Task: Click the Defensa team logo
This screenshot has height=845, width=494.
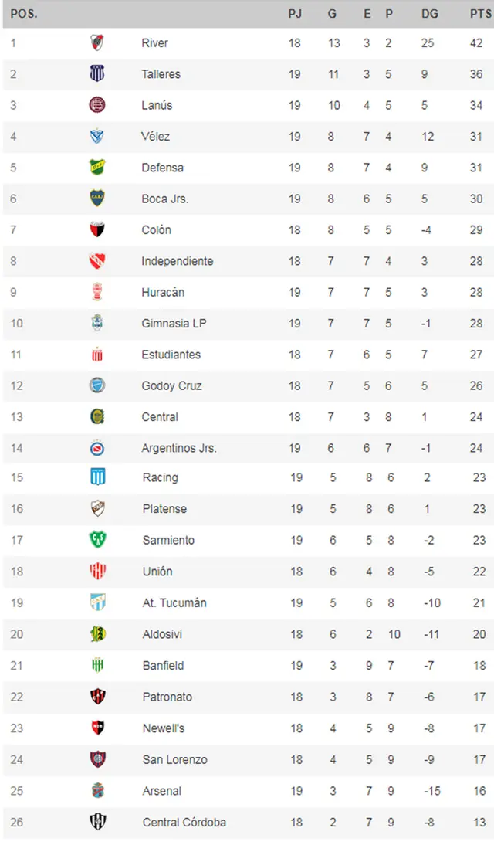Action: click(x=97, y=168)
